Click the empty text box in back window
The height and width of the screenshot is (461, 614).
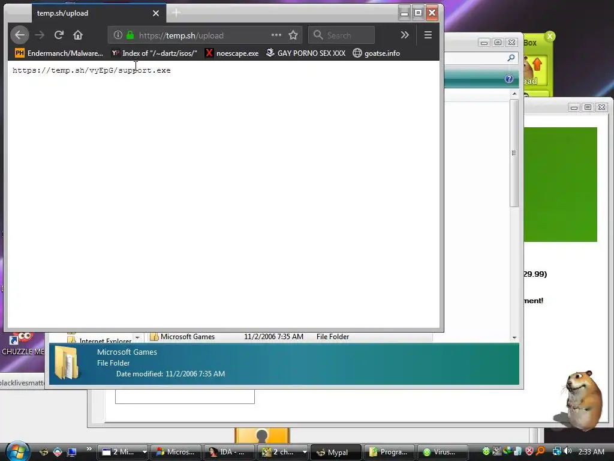185,396
